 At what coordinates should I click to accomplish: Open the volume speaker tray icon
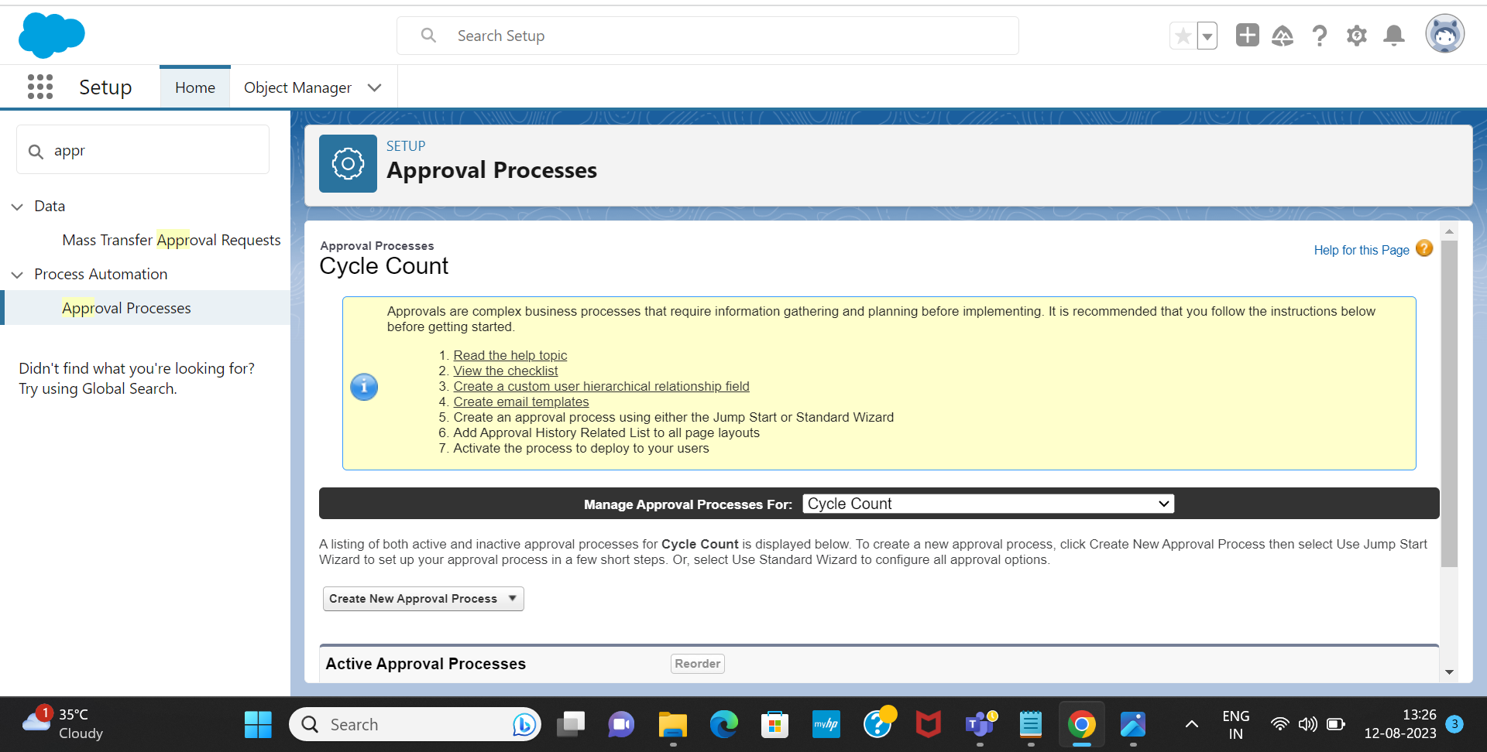click(x=1308, y=725)
